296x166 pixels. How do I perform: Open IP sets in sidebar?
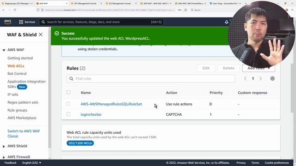click(13, 95)
